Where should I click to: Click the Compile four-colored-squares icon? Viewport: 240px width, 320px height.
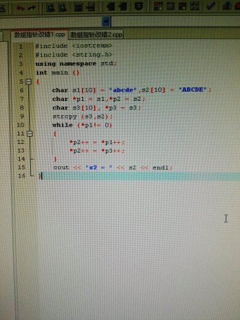[x=158, y=6]
